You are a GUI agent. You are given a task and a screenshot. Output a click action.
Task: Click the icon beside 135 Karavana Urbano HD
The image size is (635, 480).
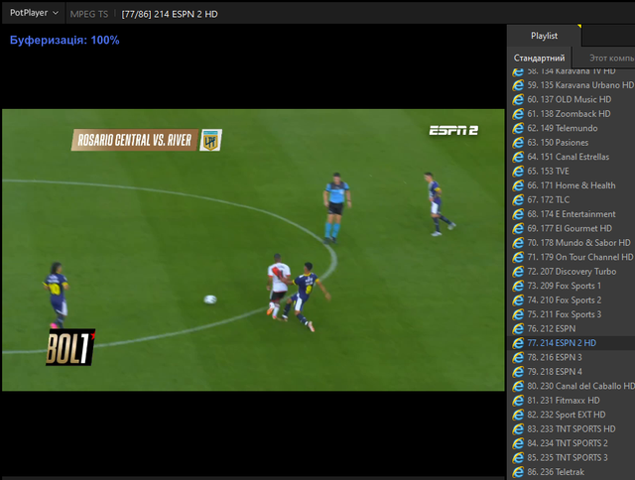pos(518,85)
